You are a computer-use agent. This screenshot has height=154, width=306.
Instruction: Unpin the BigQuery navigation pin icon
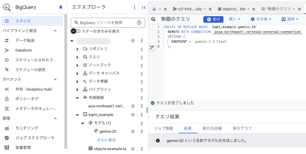coord(61,7)
